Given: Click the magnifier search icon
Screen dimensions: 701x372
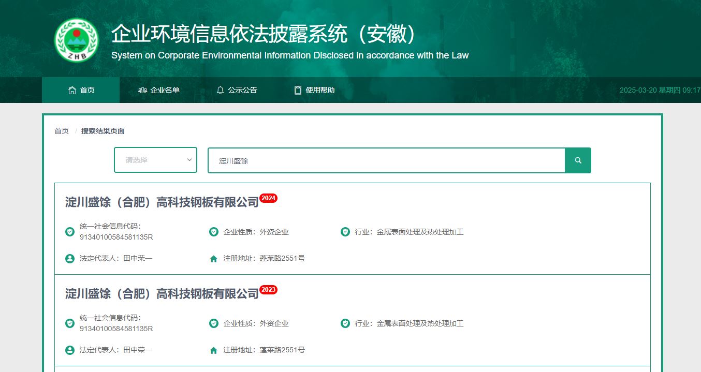Looking at the screenshot, I should click(x=578, y=160).
